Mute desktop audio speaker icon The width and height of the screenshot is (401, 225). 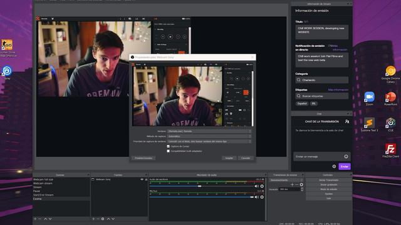click(256, 186)
